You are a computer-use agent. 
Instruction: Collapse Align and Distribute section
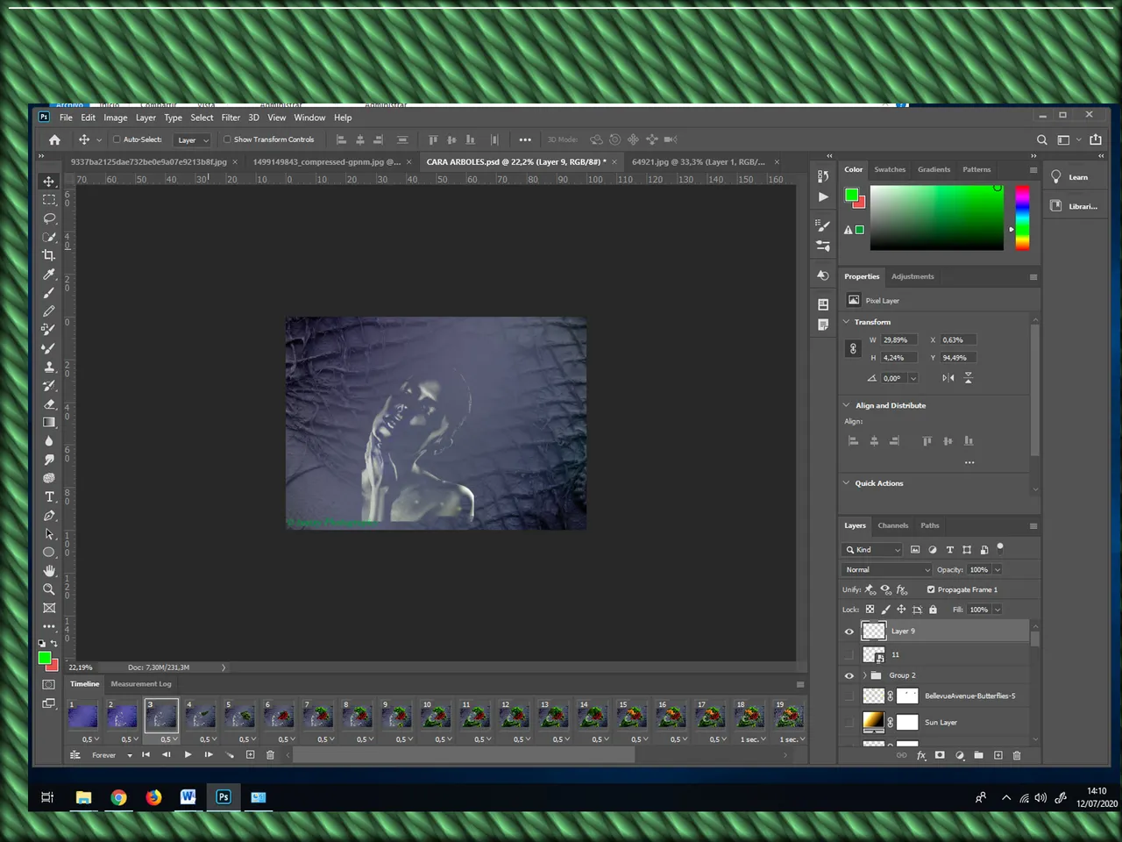point(847,405)
